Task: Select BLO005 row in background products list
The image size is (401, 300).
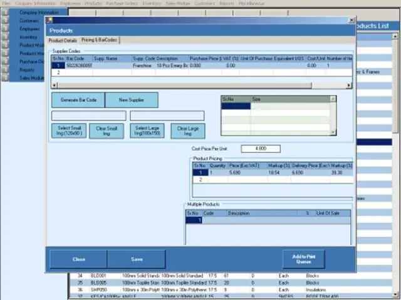Action: point(230,282)
